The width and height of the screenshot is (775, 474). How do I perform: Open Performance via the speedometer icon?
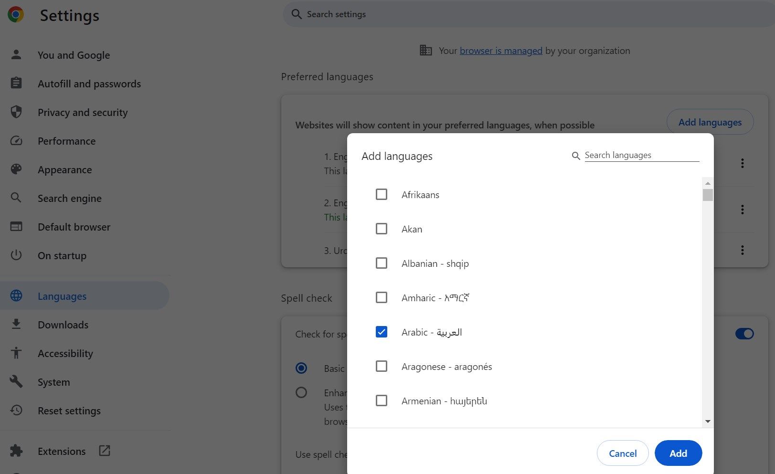pyautogui.click(x=16, y=140)
